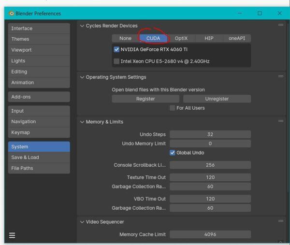Open the Interface preferences tab
Image resolution: width=290 pixels, height=245 pixels.
(x=39, y=29)
